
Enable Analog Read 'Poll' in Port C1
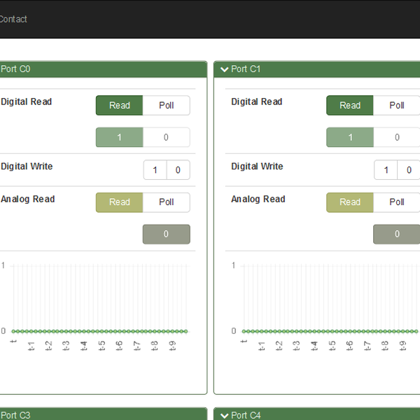click(397, 202)
